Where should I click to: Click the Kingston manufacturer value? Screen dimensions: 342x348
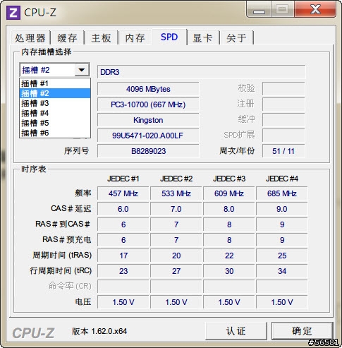[x=148, y=120]
